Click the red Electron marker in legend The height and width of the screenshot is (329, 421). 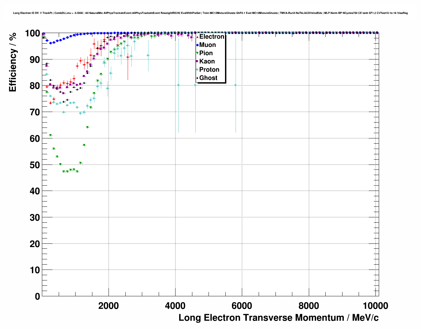pos(197,37)
